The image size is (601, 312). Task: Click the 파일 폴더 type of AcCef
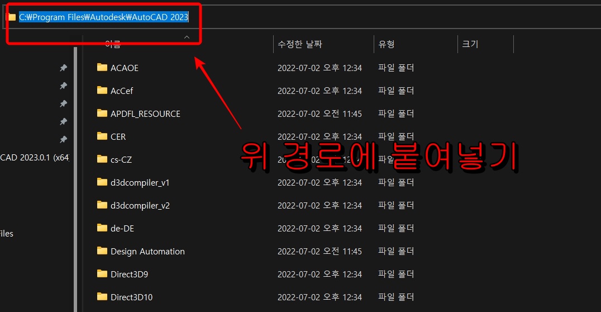(x=396, y=91)
